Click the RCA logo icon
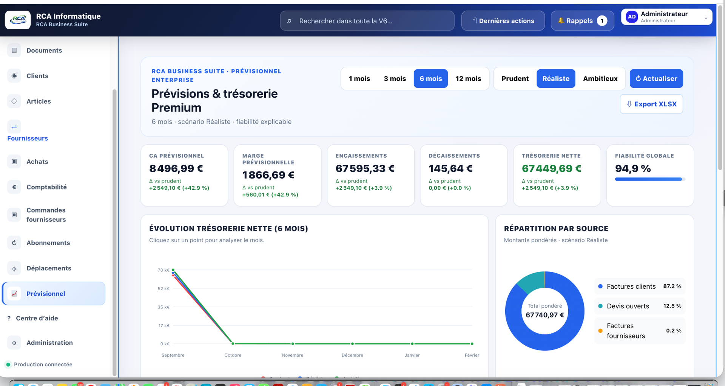The image size is (725, 386). 18,20
